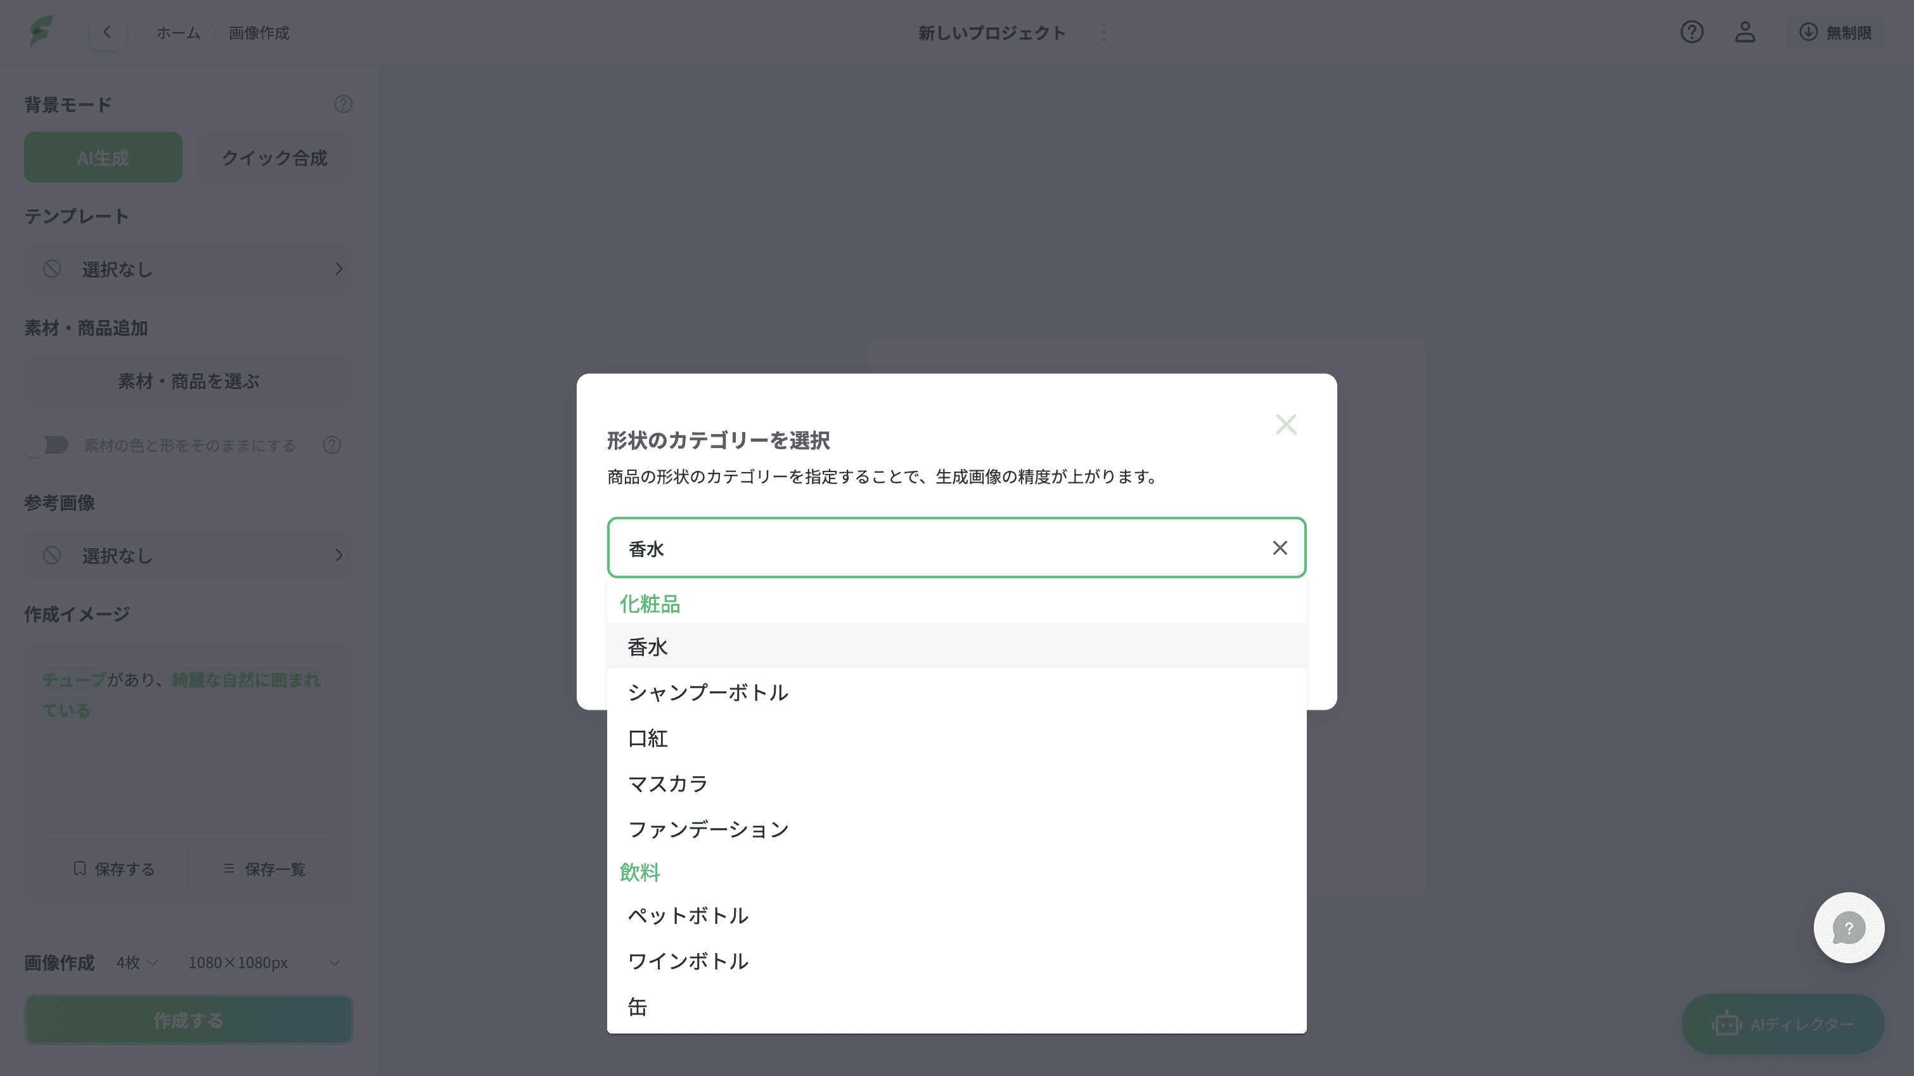Expand テンプレート 選択なし selector
Viewport: 1914px width, 1076px height.
coord(189,269)
